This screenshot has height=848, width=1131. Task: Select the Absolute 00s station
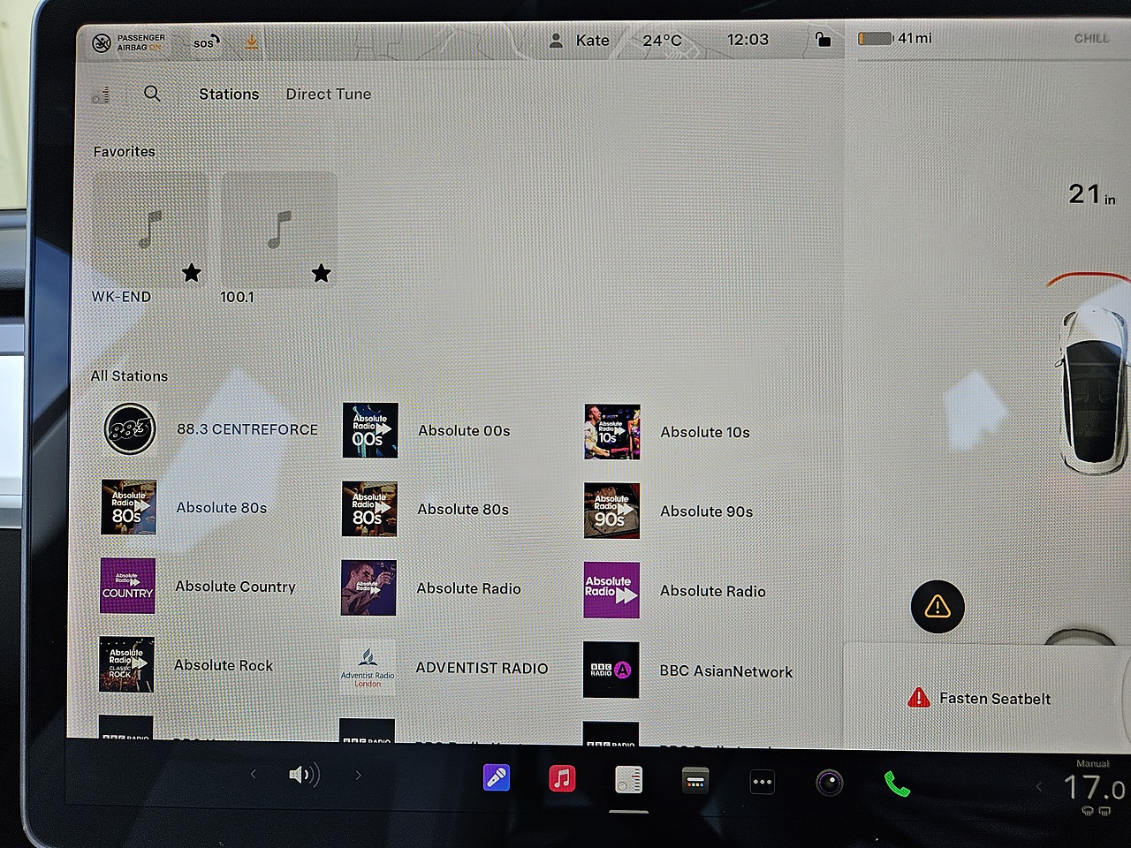pos(428,430)
